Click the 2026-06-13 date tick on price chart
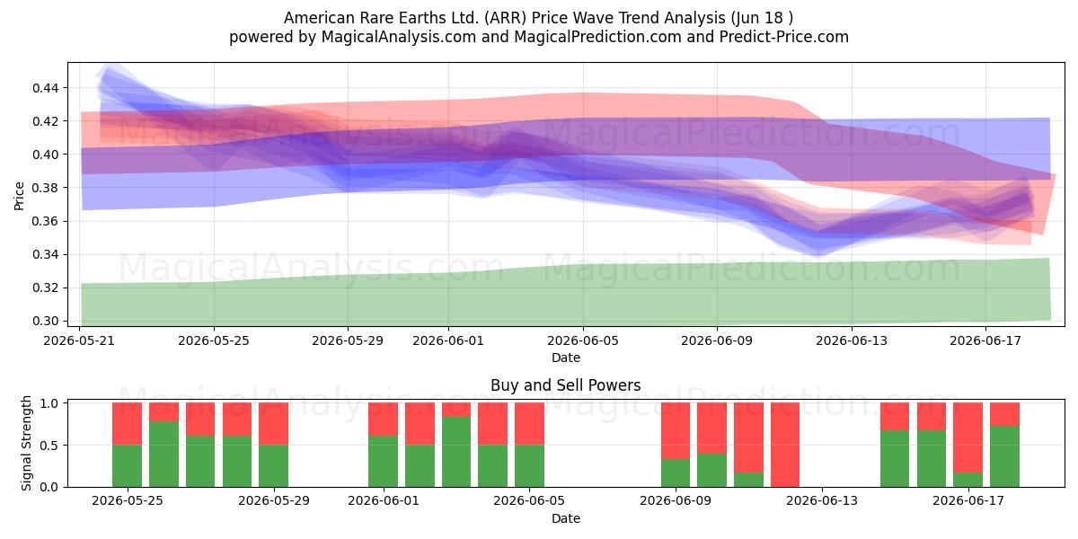Viewport: 1078px width, 539px height. click(852, 340)
